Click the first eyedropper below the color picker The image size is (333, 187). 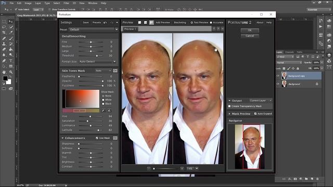click(103, 111)
